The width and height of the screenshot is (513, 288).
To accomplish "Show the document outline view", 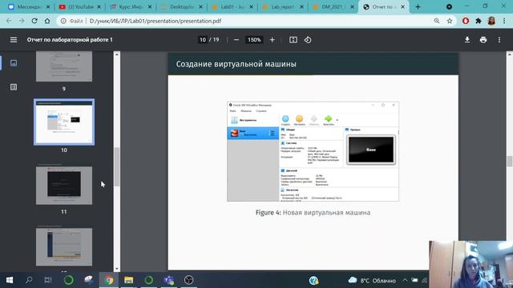I will pyautogui.click(x=14, y=87).
